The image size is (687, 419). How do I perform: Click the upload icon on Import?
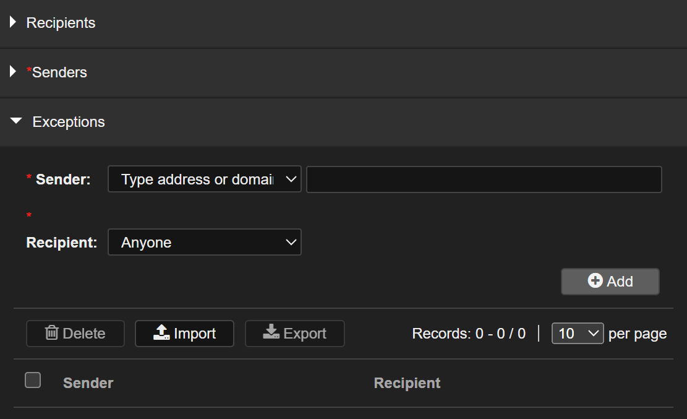pos(161,333)
